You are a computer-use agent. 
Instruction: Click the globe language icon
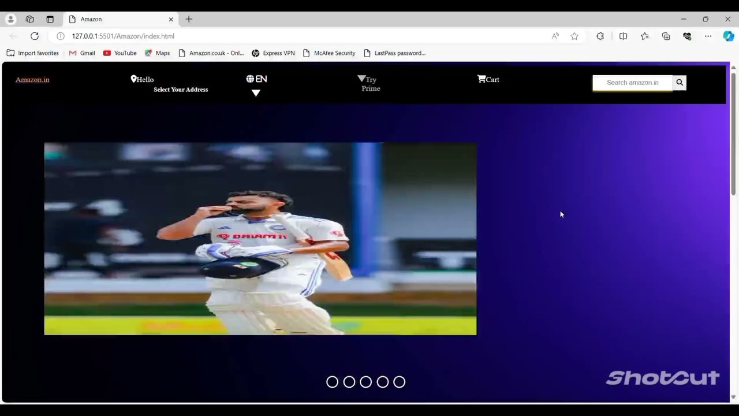[x=250, y=79]
